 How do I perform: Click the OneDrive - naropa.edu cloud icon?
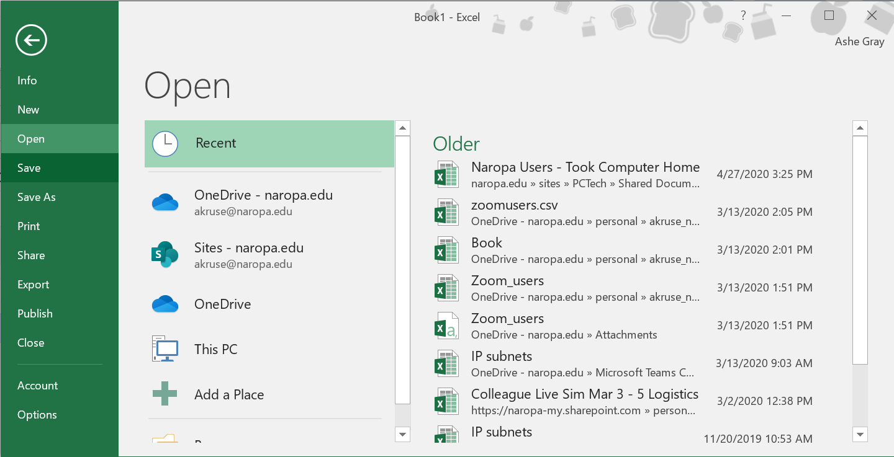coord(165,202)
